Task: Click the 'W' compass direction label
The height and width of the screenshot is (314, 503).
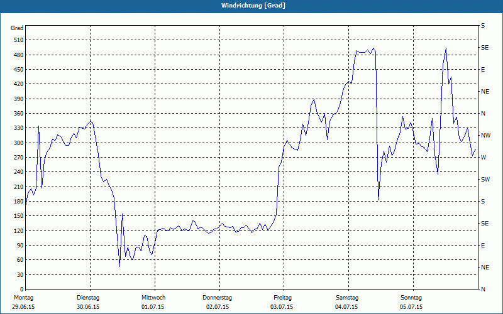Action: (x=484, y=158)
